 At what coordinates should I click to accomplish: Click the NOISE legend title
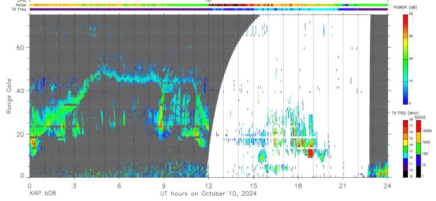(x=420, y=117)
